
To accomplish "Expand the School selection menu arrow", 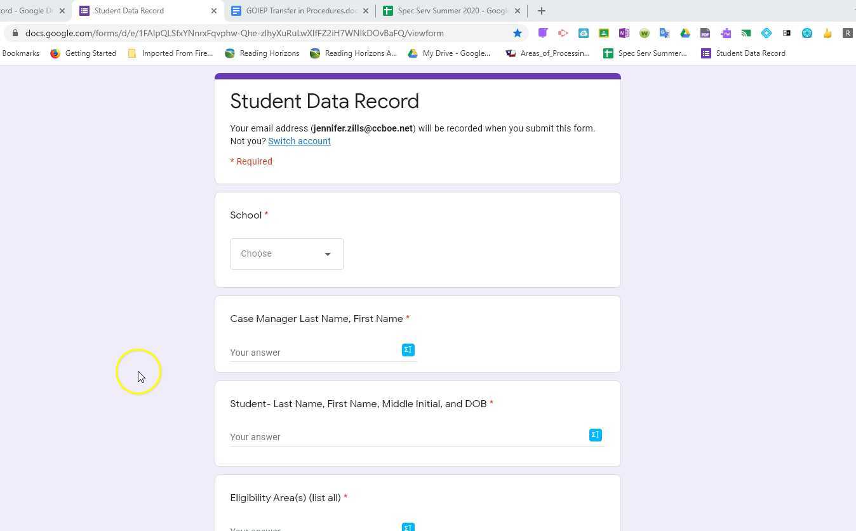I will (328, 253).
